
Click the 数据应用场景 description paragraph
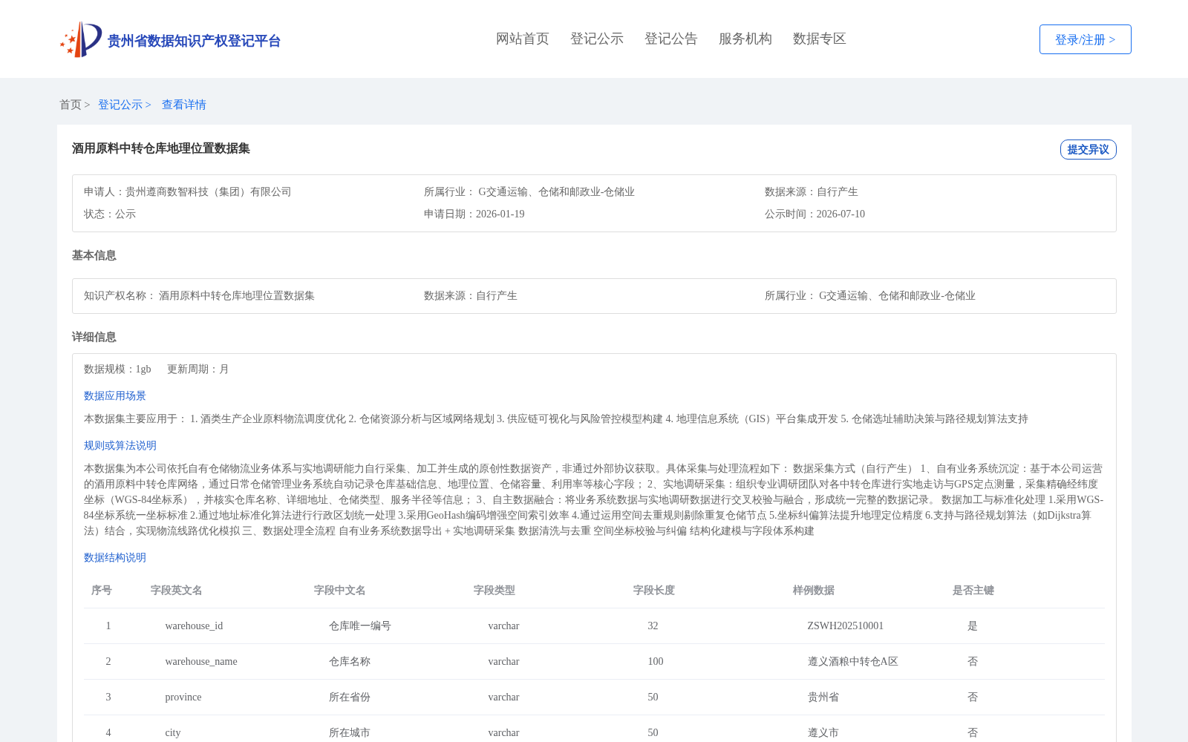[556, 418]
